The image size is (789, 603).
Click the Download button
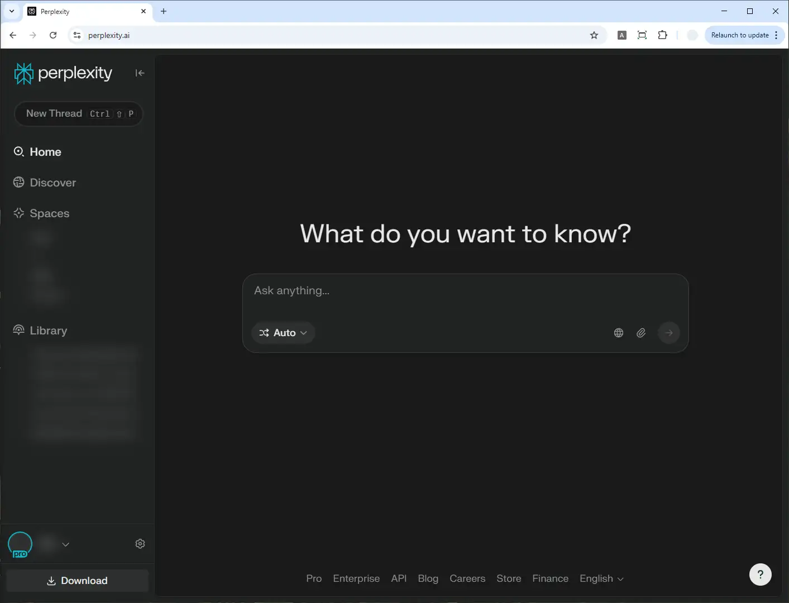(x=77, y=581)
